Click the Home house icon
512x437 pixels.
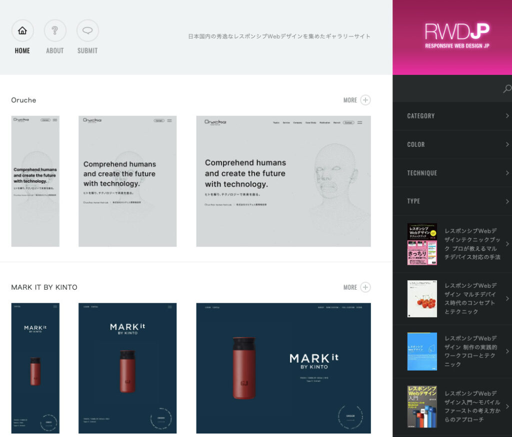pos(22,30)
